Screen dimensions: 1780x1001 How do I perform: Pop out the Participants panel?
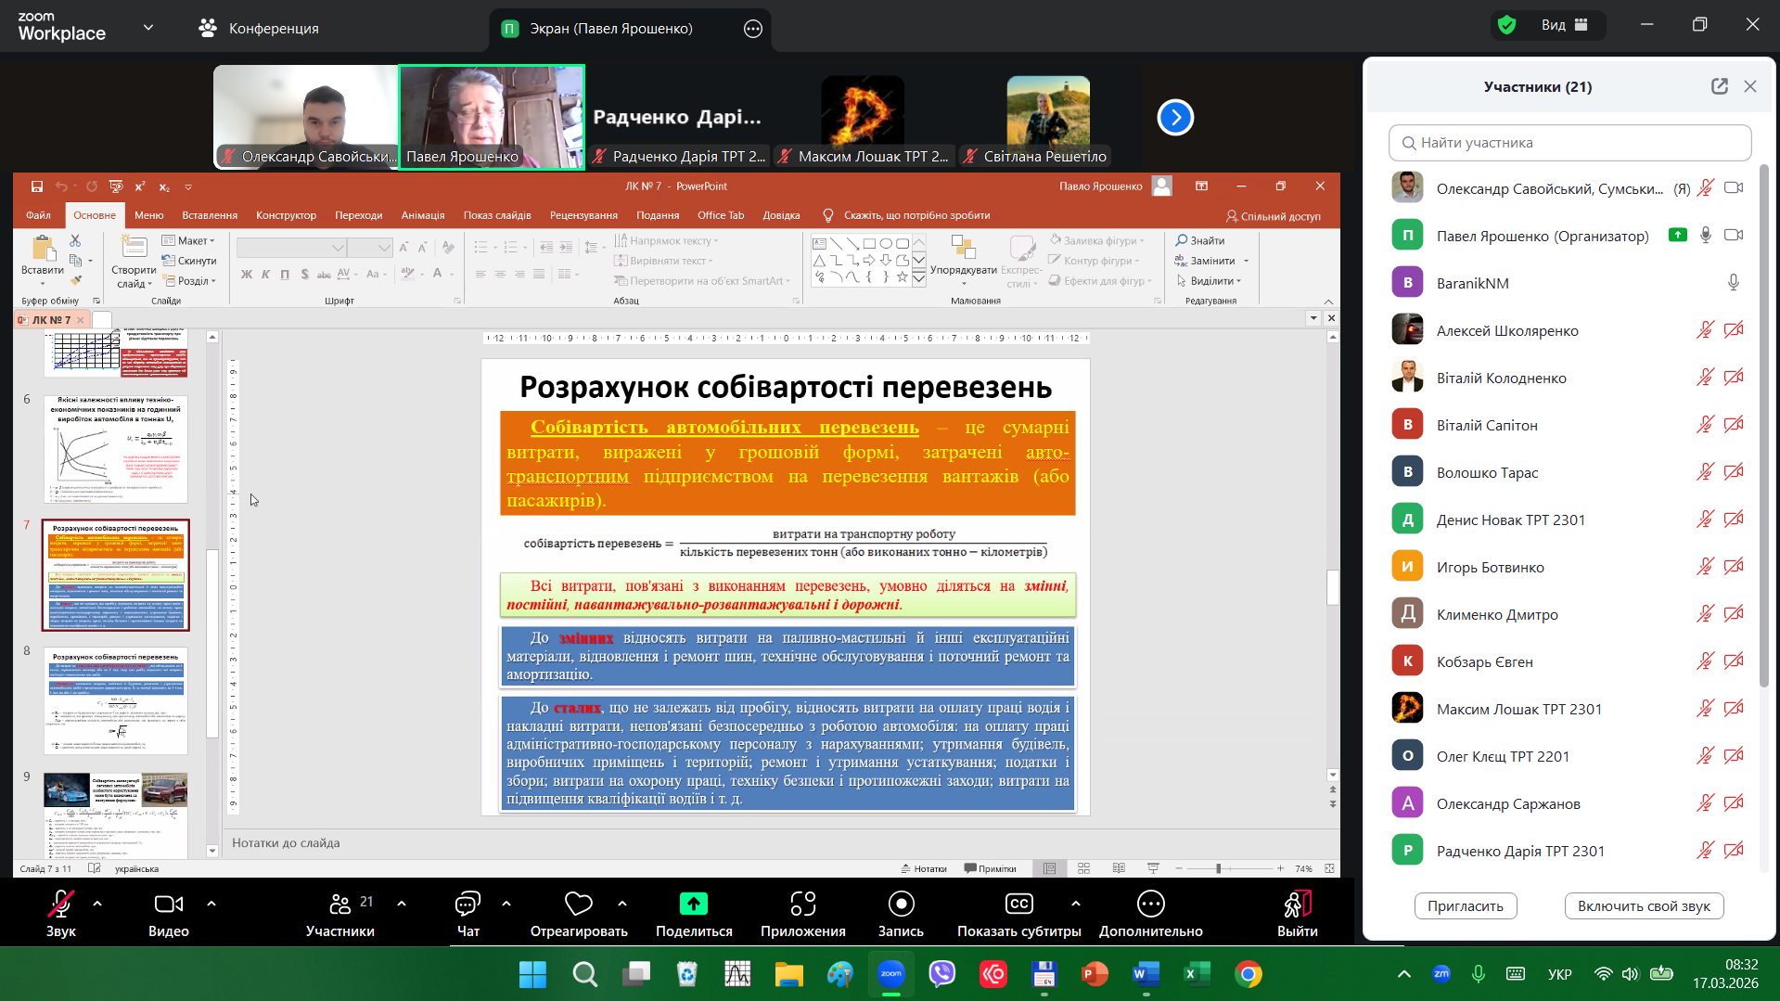tap(1719, 86)
